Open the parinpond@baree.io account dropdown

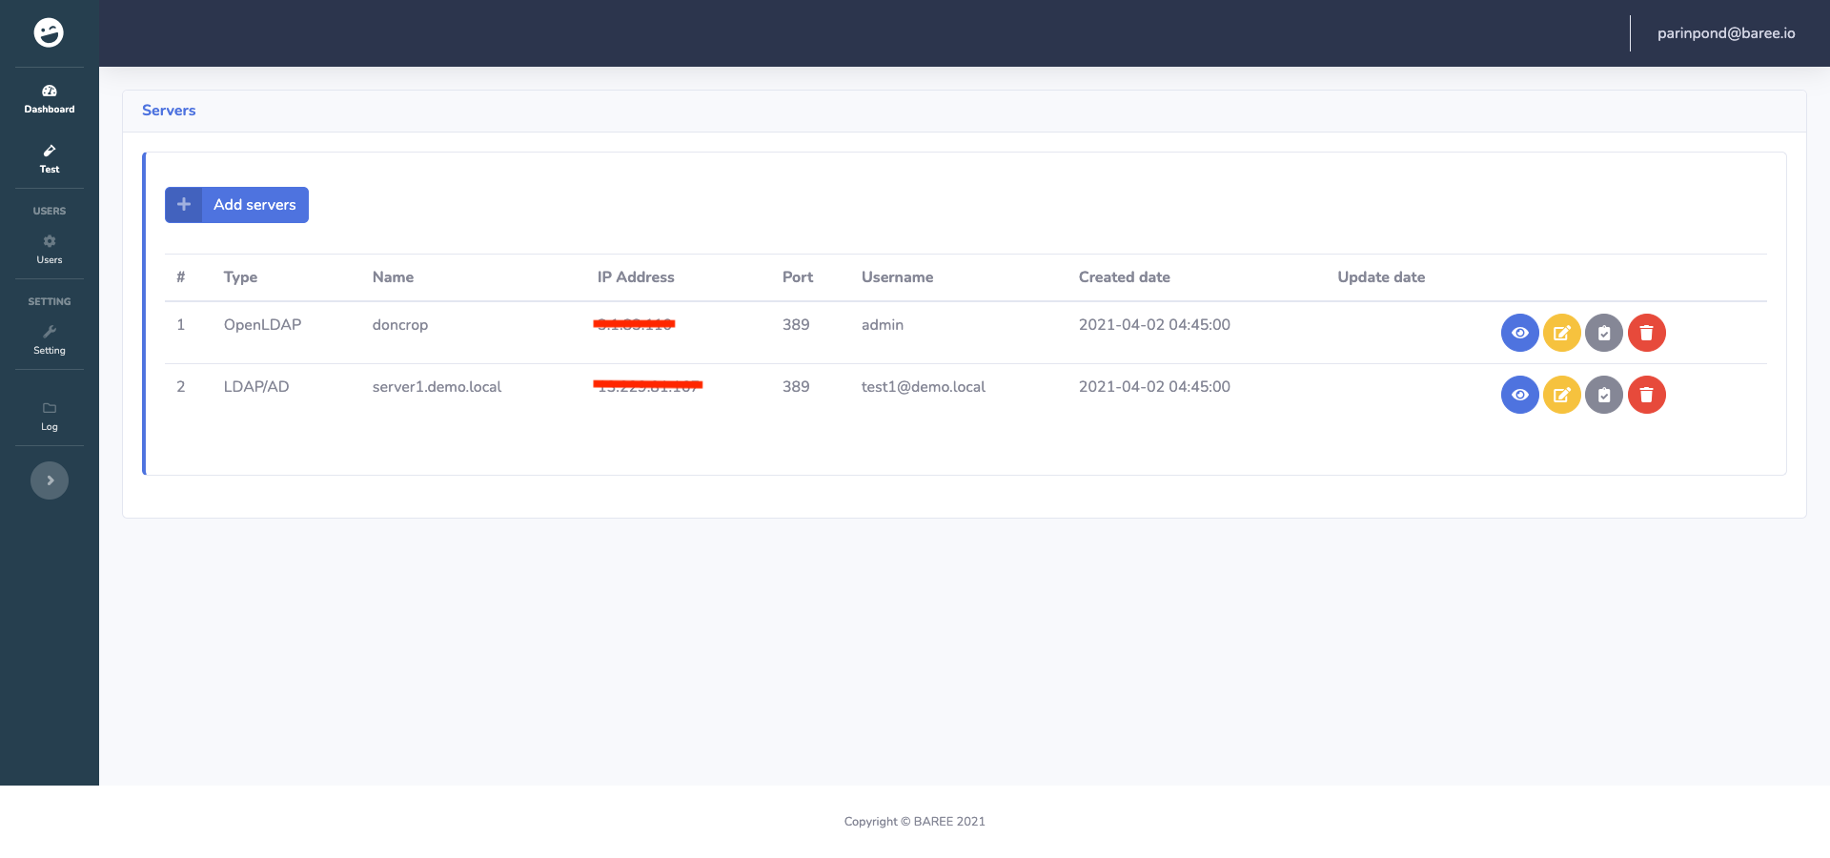tap(1726, 32)
